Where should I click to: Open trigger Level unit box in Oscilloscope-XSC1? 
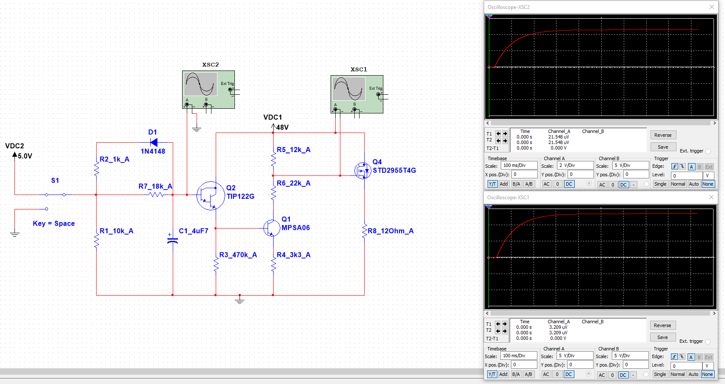point(707,366)
